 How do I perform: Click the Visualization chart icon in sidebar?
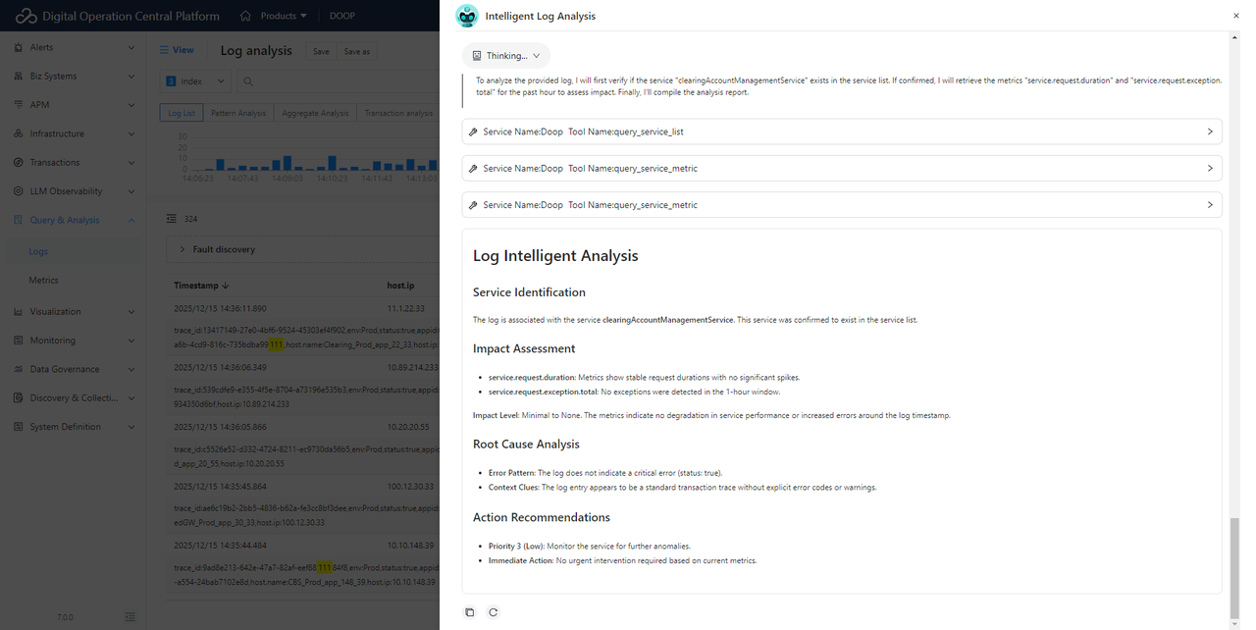click(x=20, y=311)
